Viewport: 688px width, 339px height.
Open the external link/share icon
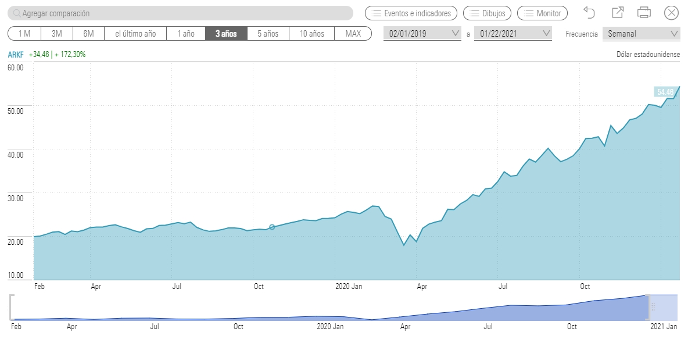619,12
